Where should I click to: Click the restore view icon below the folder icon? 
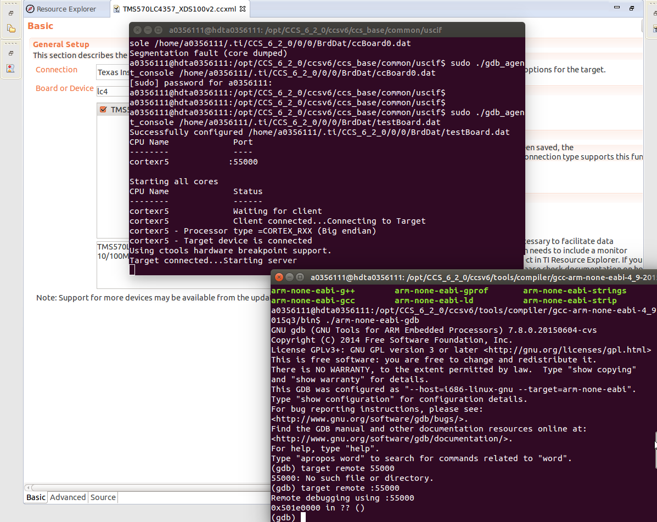click(11, 53)
